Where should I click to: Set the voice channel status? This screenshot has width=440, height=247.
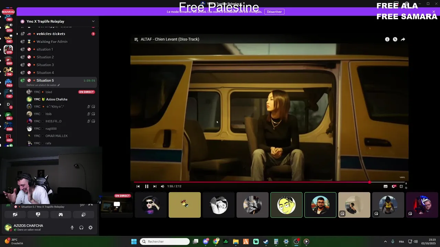coord(43,85)
